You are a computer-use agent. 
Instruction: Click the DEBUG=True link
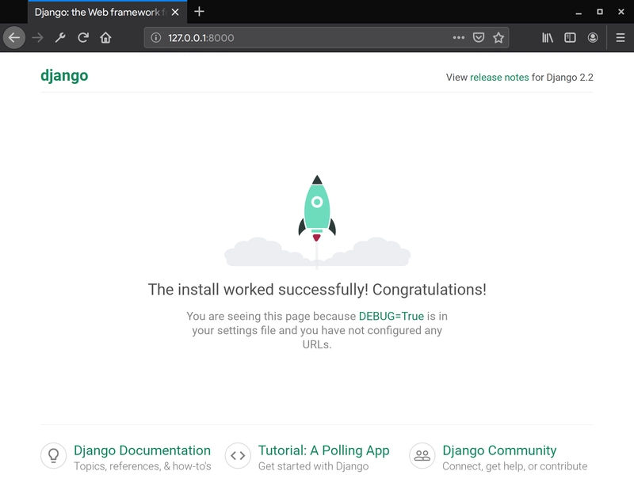(x=391, y=316)
